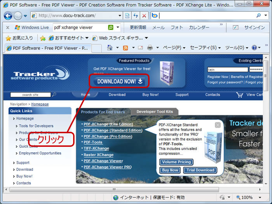Click the horizontal scrollbar thumb
Viewport: 272px width, 204px height.
pyautogui.click(x=114, y=190)
